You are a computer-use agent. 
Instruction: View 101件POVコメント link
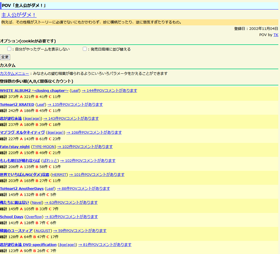click(97, 174)
